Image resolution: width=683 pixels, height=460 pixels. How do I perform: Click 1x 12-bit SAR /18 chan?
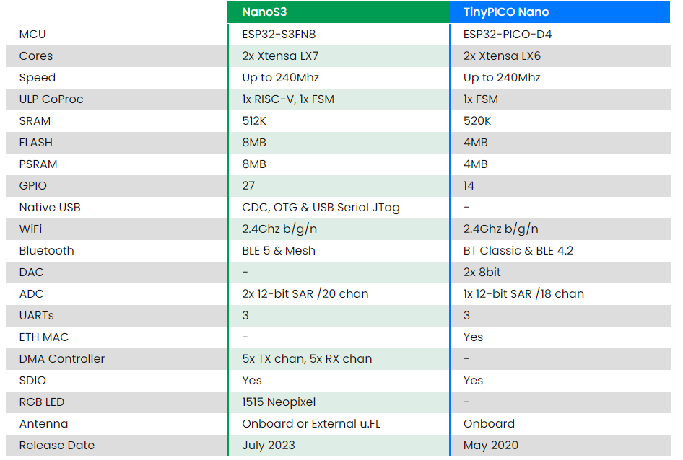click(523, 294)
